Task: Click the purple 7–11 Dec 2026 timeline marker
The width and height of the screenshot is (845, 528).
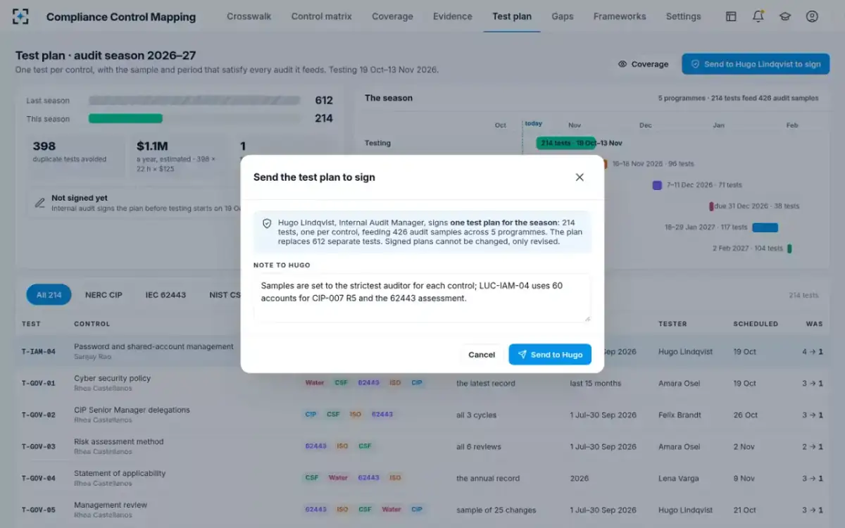Action: 657,185
